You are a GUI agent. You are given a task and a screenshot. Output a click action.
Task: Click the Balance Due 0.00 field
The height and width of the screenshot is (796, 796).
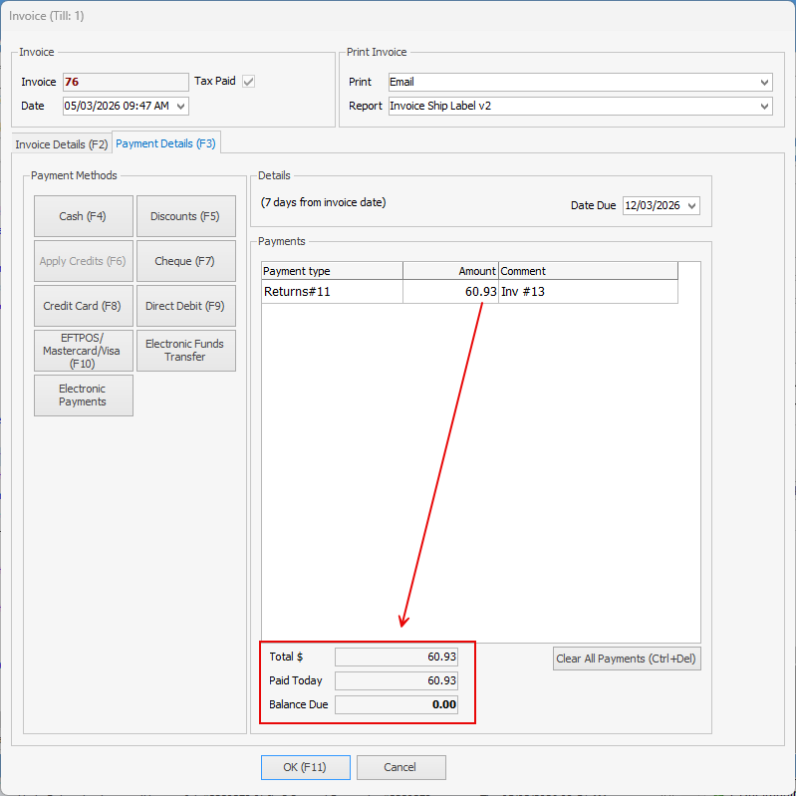point(396,704)
